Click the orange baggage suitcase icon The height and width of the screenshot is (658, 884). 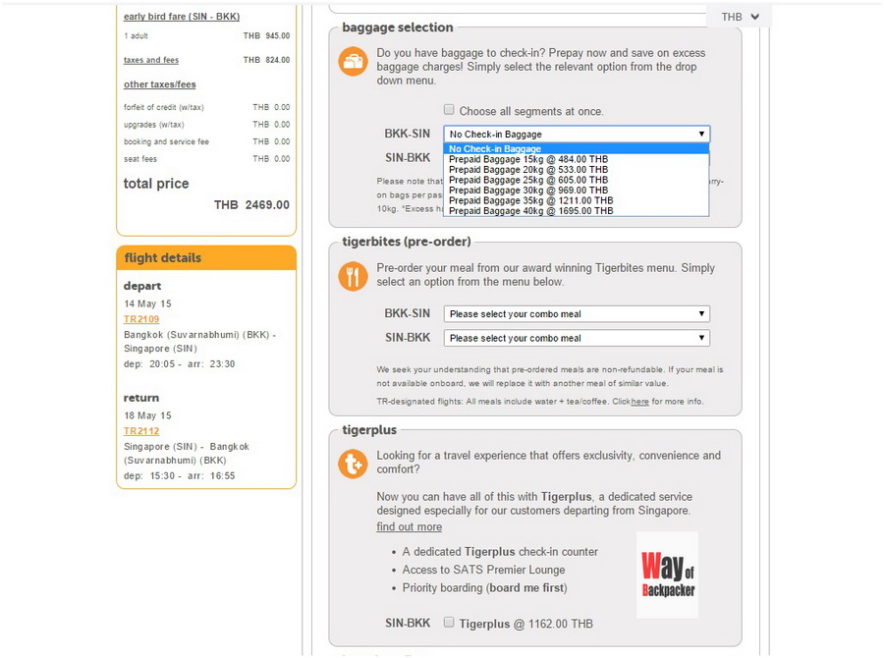click(353, 62)
